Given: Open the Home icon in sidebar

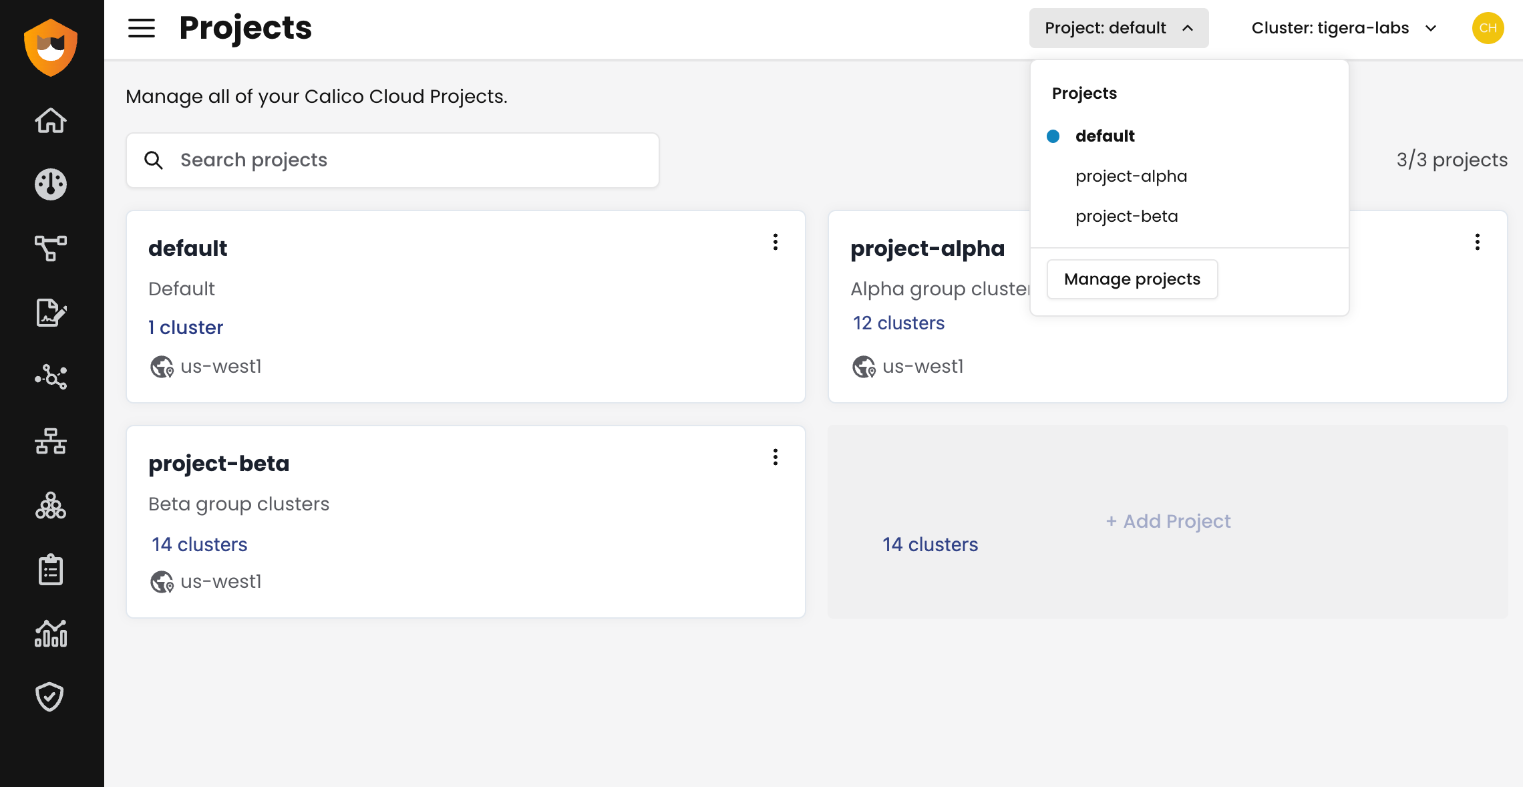Looking at the screenshot, I should click(51, 121).
